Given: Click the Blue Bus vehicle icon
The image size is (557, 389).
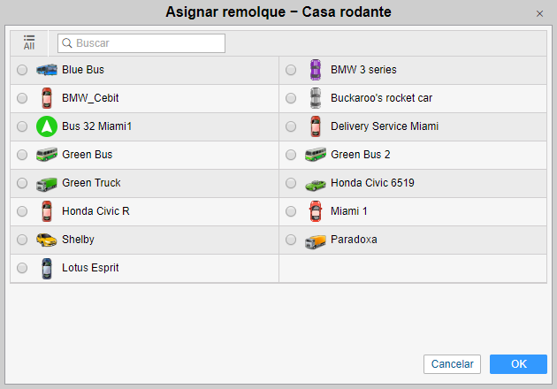Looking at the screenshot, I should coord(46,70).
